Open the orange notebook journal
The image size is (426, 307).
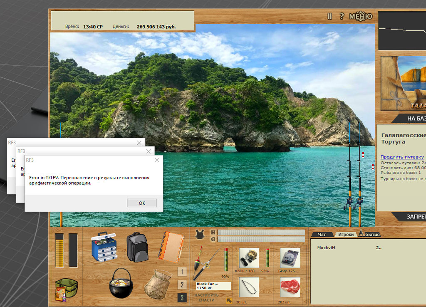tap(171, 247)
